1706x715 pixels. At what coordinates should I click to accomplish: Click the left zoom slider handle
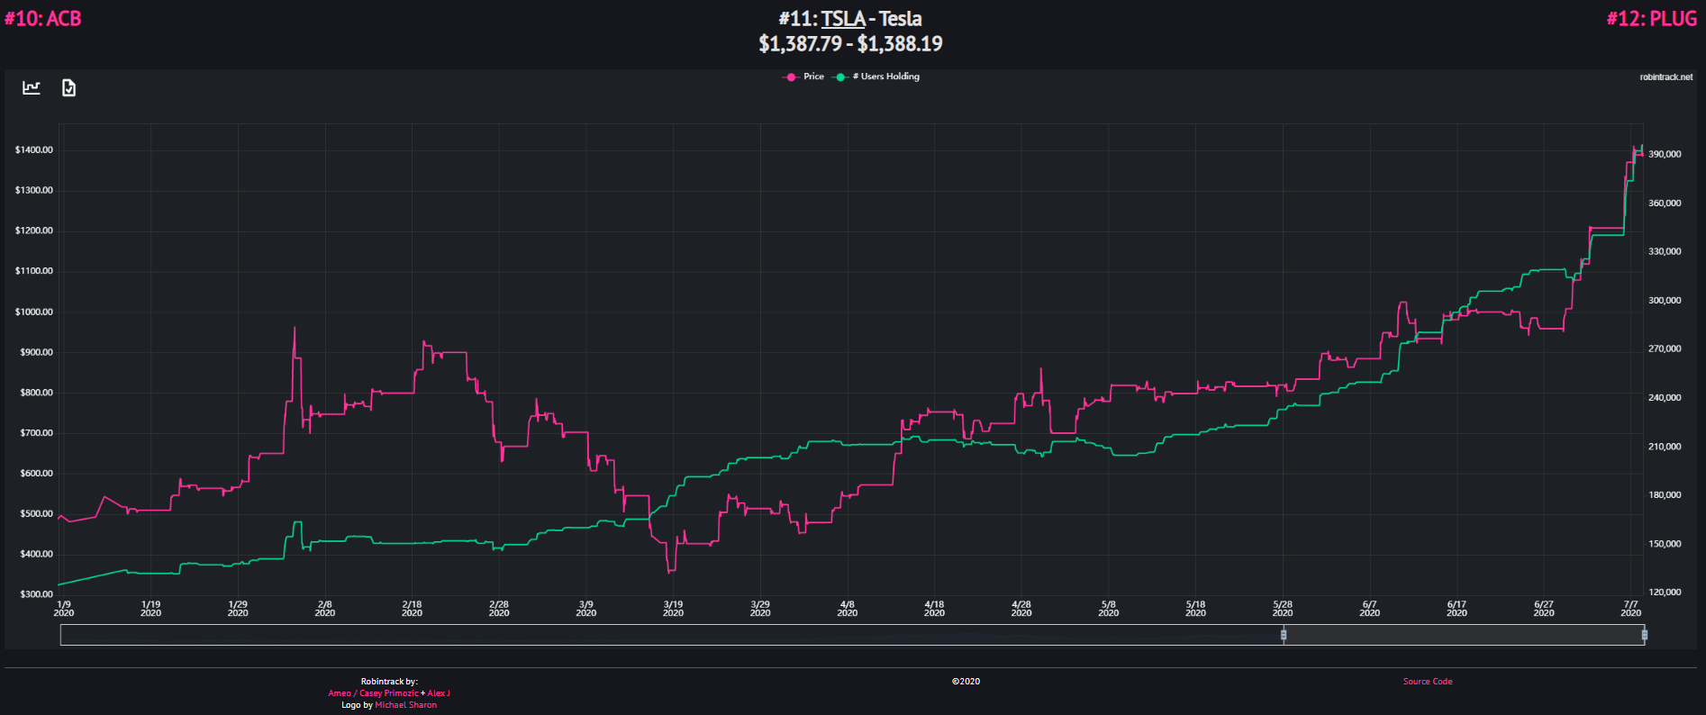click(1284, 635)
